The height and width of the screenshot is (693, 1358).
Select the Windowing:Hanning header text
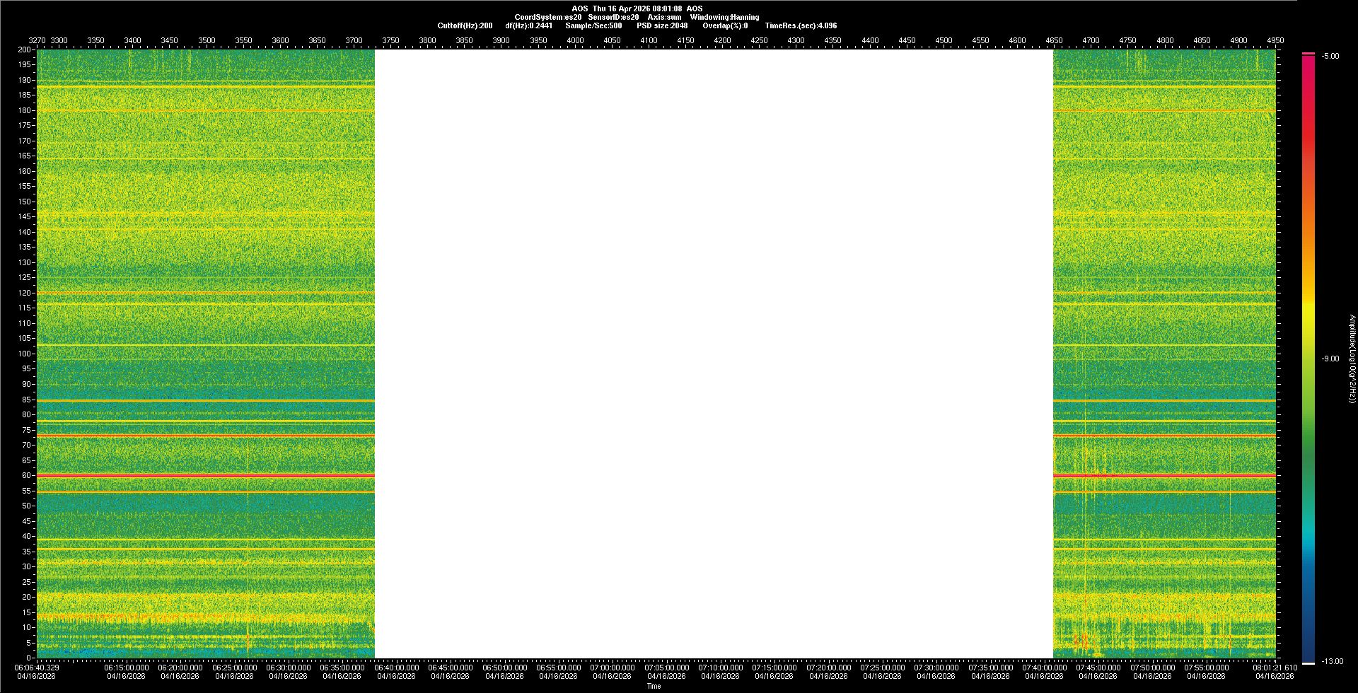pos(724,17)
